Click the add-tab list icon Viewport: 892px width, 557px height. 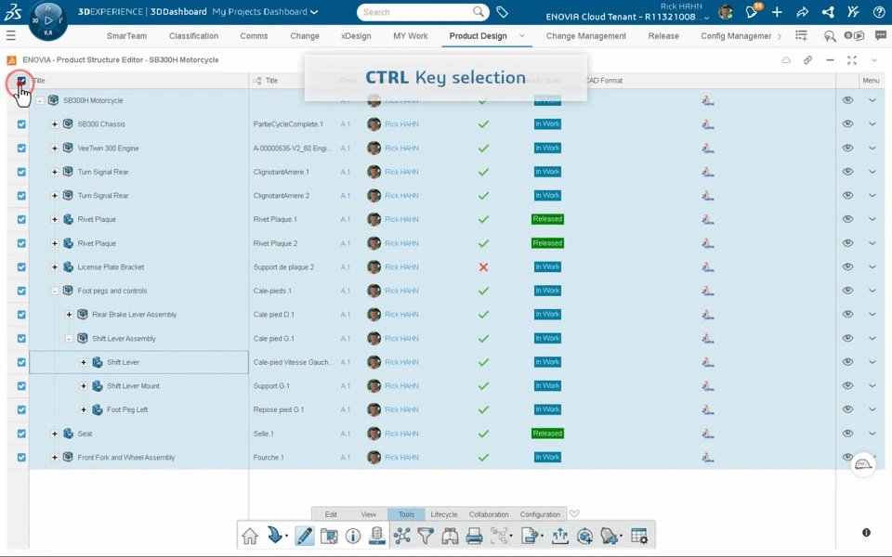point(801,36)
